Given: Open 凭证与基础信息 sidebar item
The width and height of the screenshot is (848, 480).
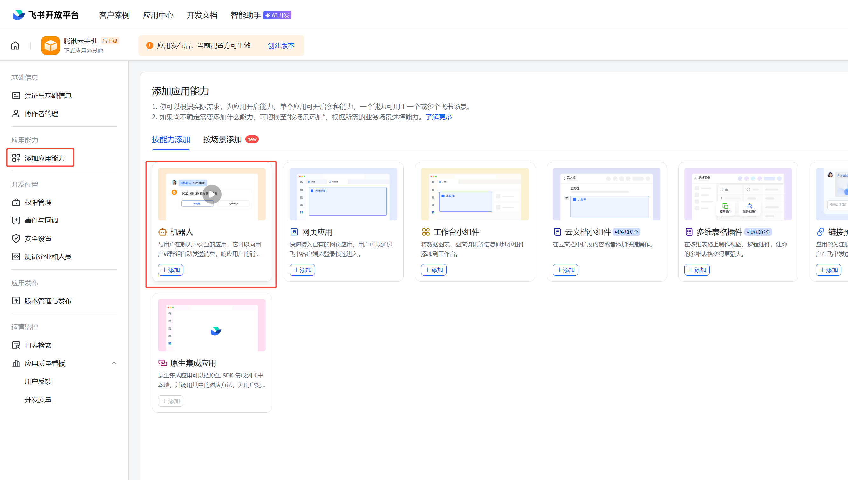Looking at the screenshot, I should tap(48, 96).
